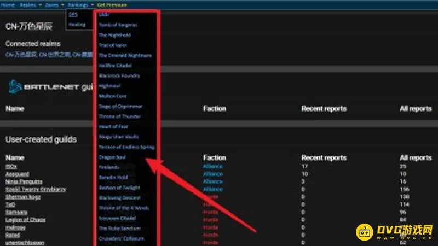Choose Throne of the 4 Winds zone
Screen dimensions: 438x246
pos(124,208)
